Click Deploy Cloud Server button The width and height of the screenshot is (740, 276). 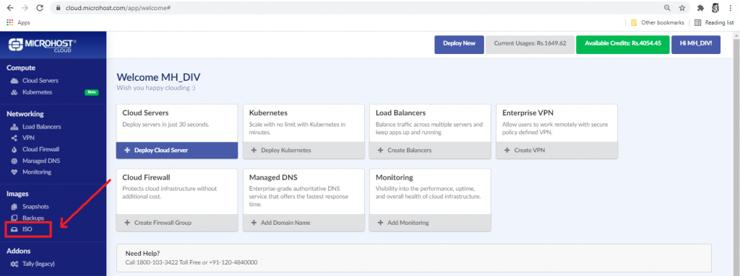coord(176,150)
